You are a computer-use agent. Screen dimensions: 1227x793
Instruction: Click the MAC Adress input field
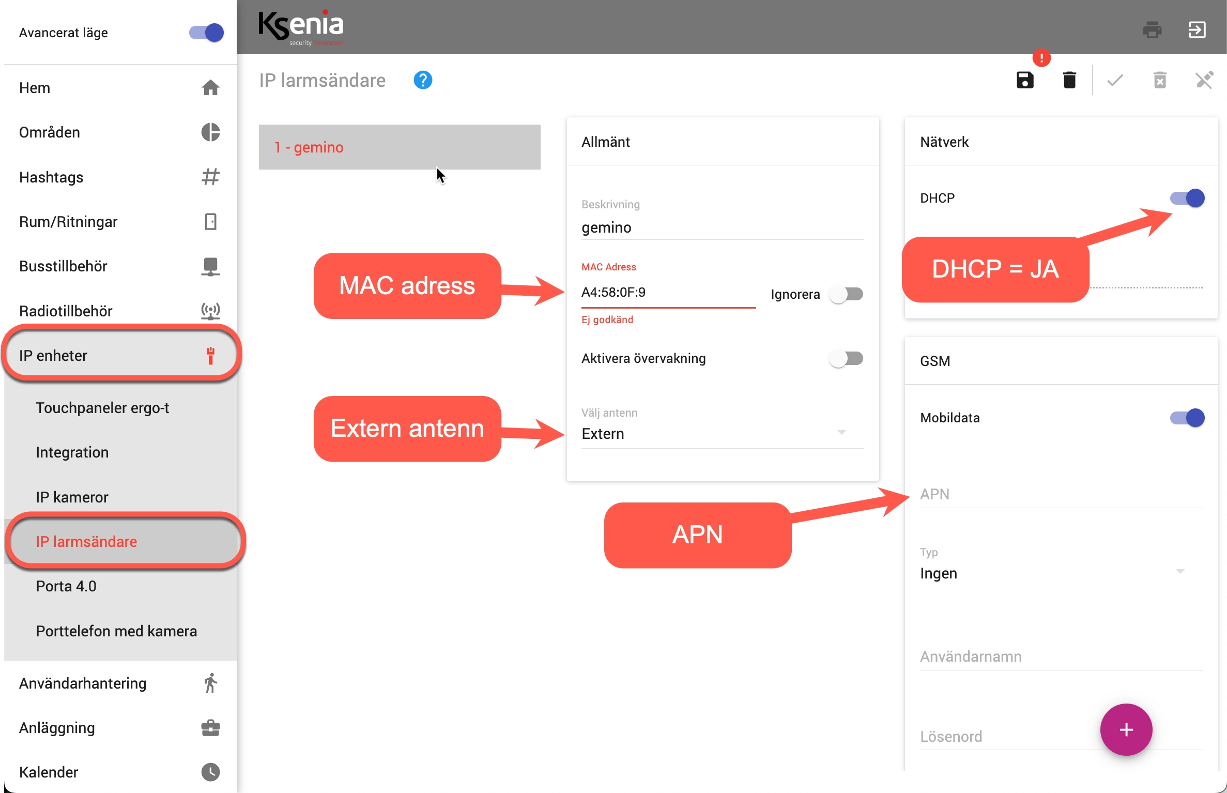coord(668,293)
